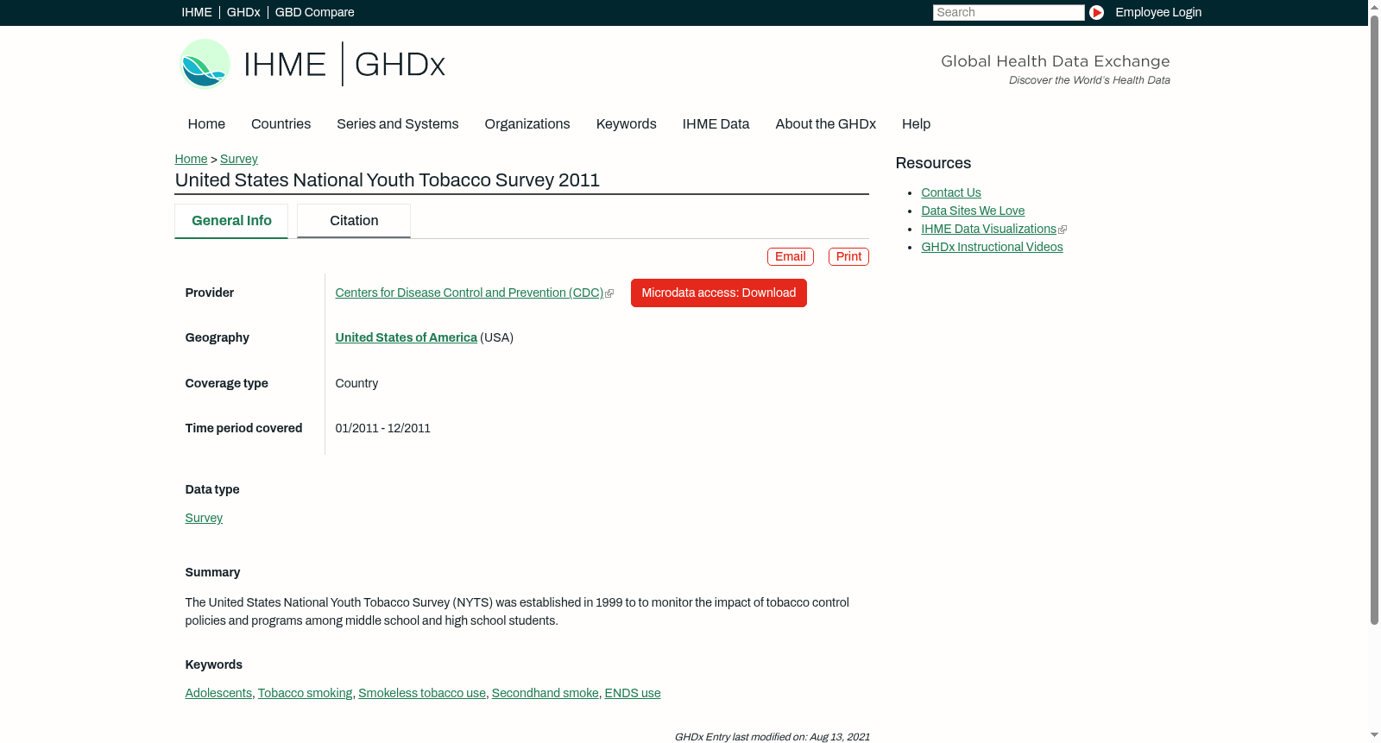Open GHDx link in top bar

coord(243,12)
